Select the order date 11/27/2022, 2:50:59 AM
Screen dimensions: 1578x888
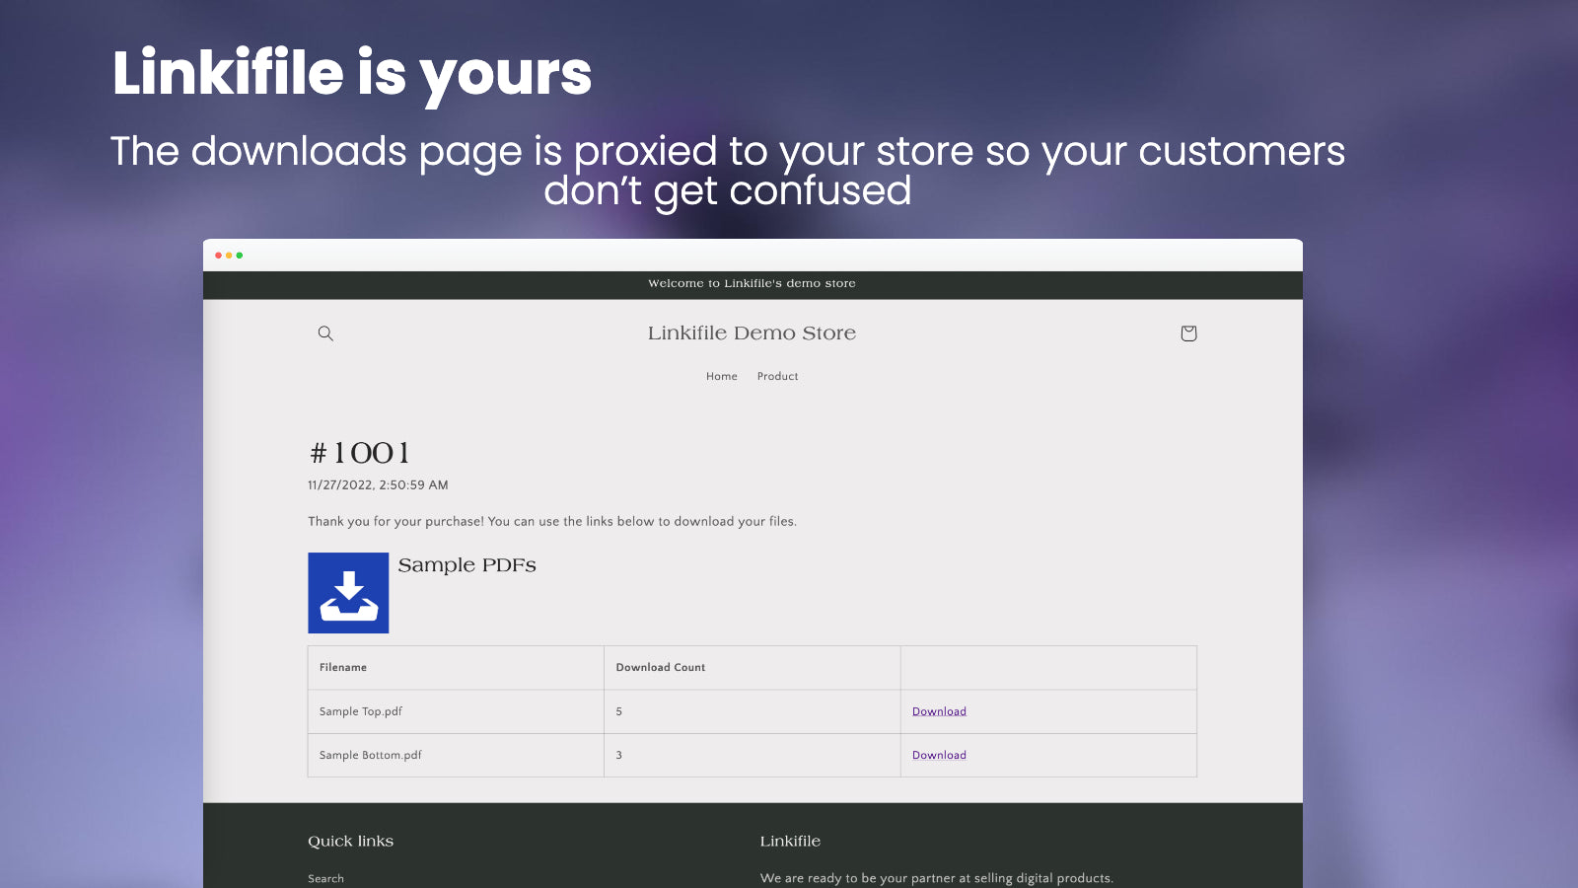click(x=378, y=484)
